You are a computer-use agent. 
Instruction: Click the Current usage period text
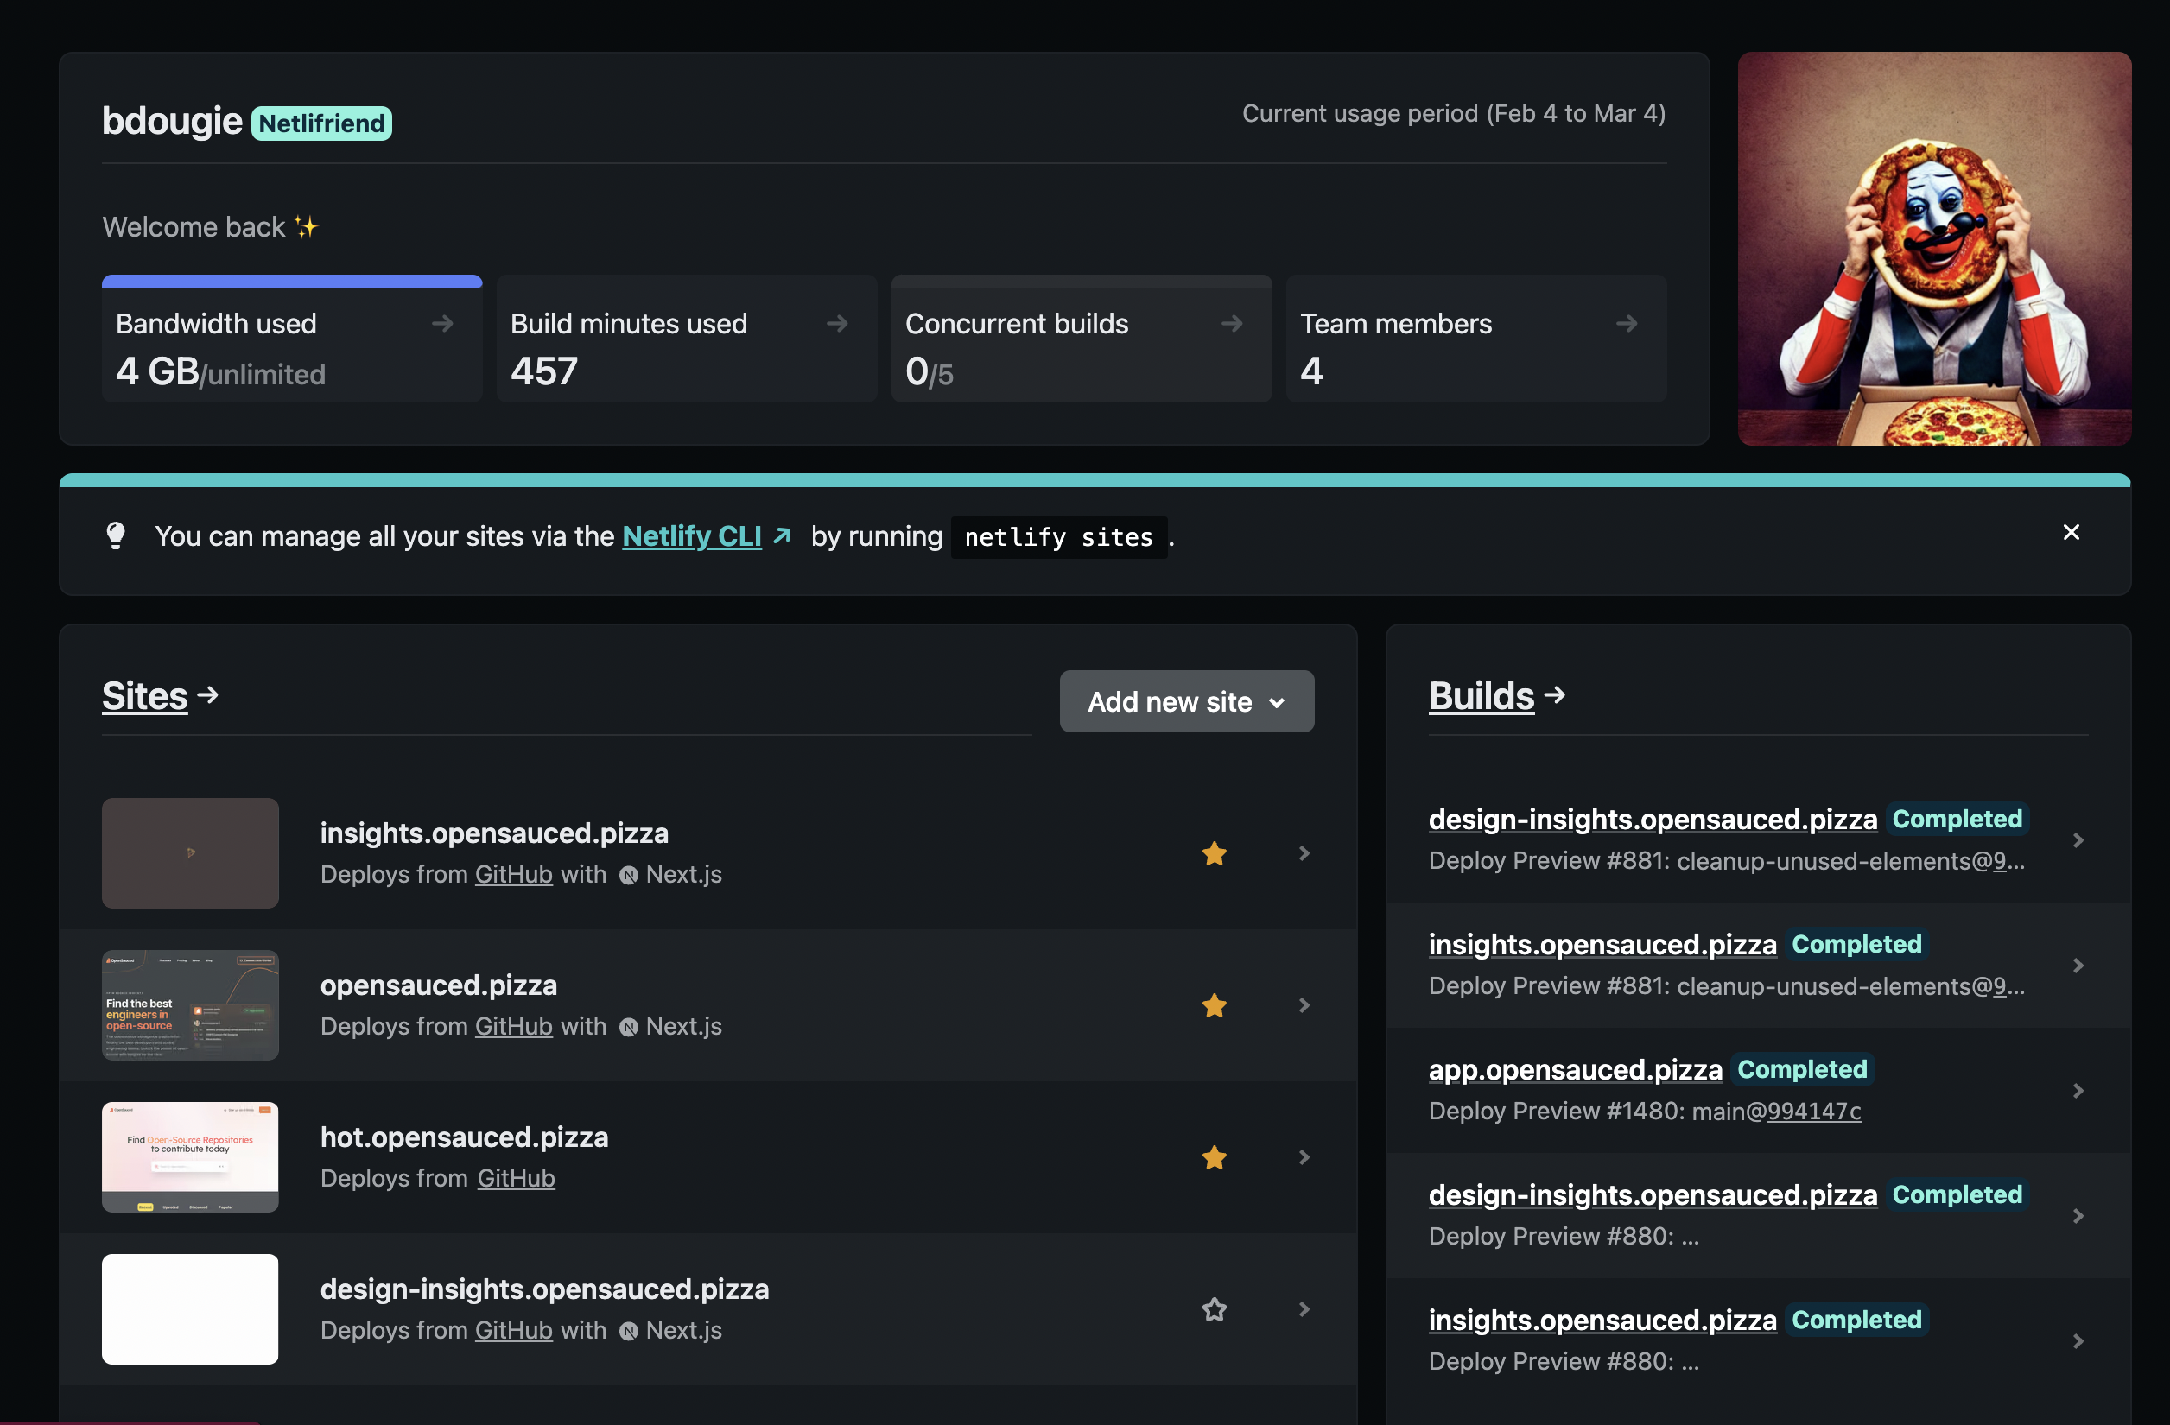[1453, 113]
